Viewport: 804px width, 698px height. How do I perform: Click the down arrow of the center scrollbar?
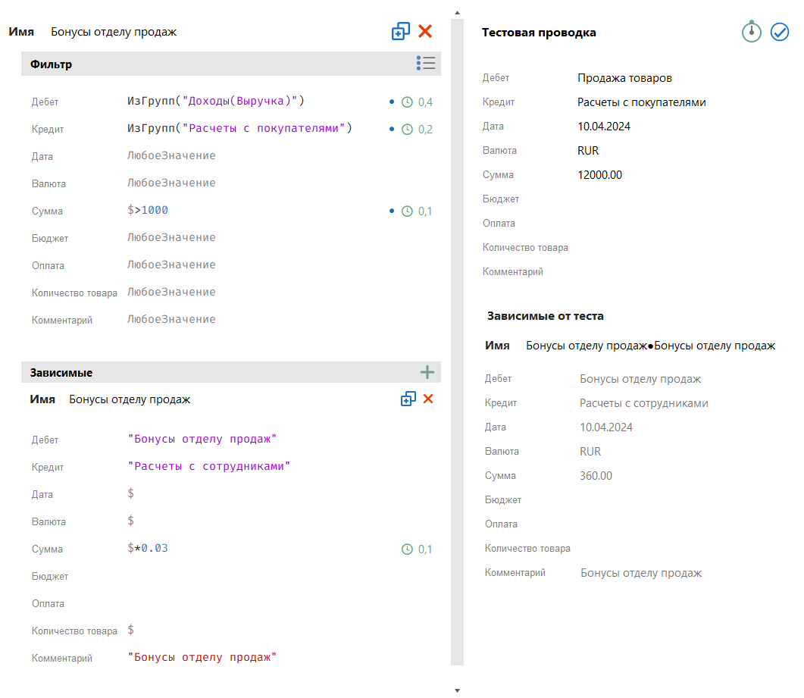pos(457,690)
